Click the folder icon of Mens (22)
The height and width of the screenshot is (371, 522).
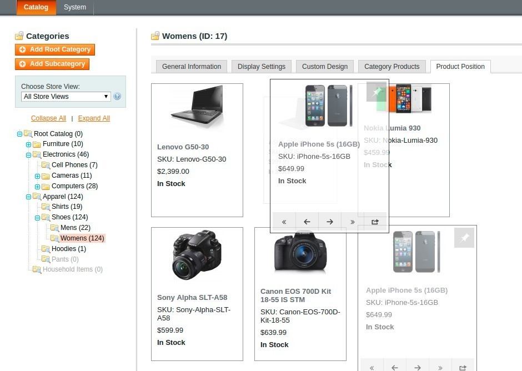coord(54,228)
